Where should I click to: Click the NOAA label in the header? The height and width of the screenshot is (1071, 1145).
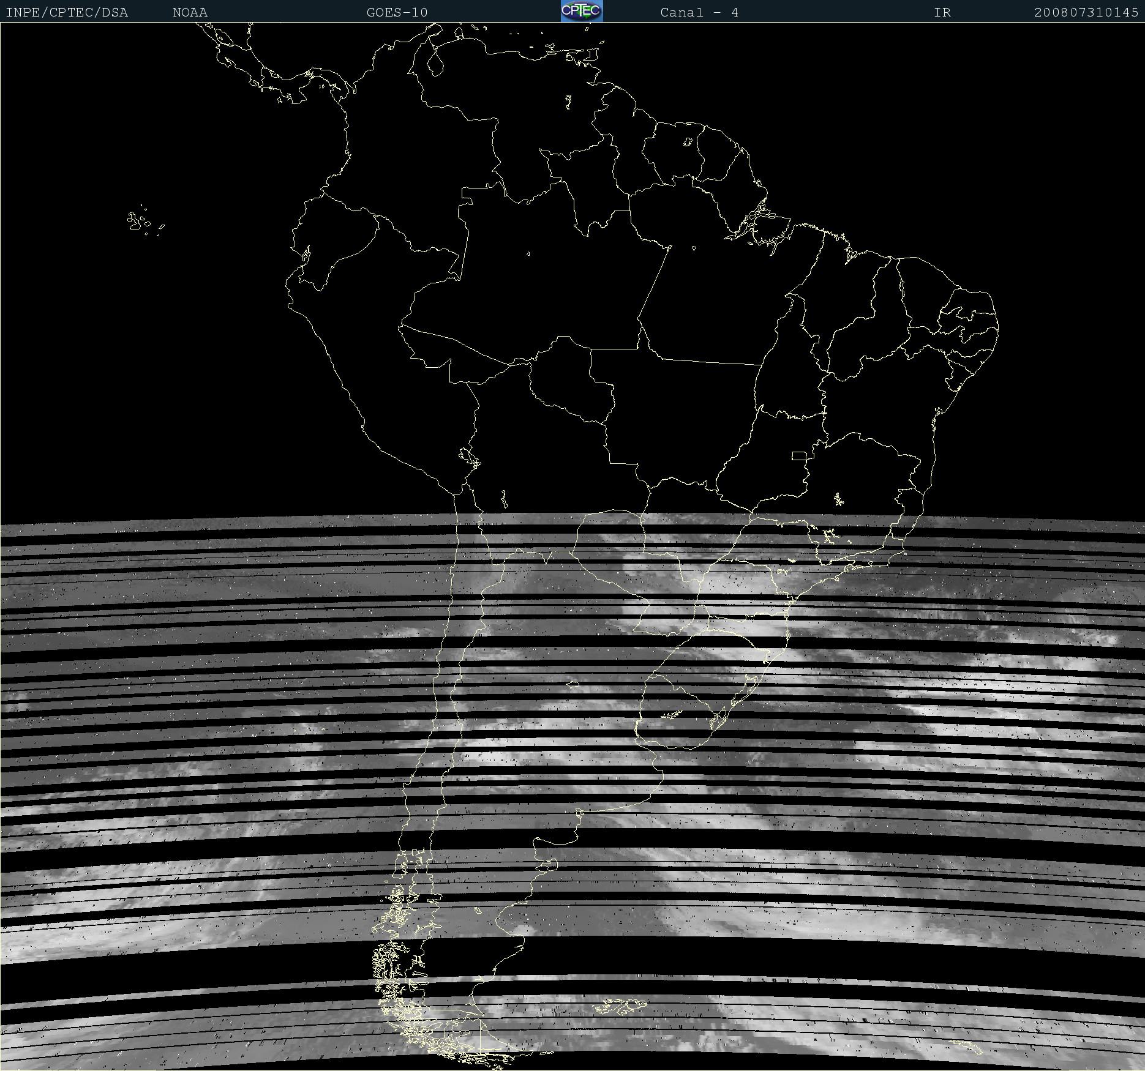click(190, 12)
